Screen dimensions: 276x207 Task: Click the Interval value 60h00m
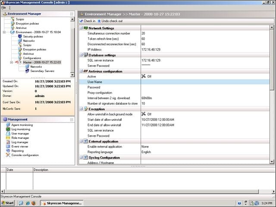pos(147,98)
